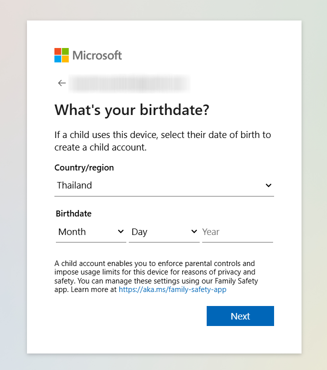Click the Birthdate field label

pyautogui.click(x=73, y=213)
